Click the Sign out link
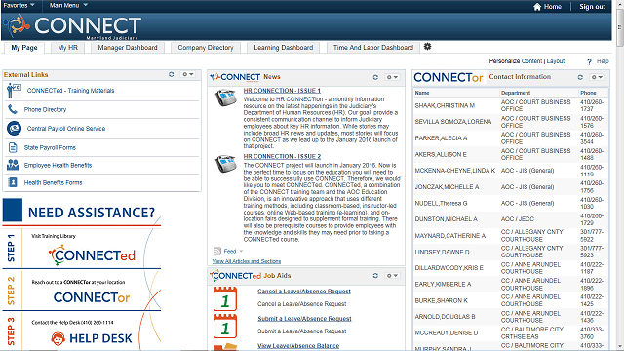This screenshot has height=351, width=624. pyautogui.click(x=592, y=7)
